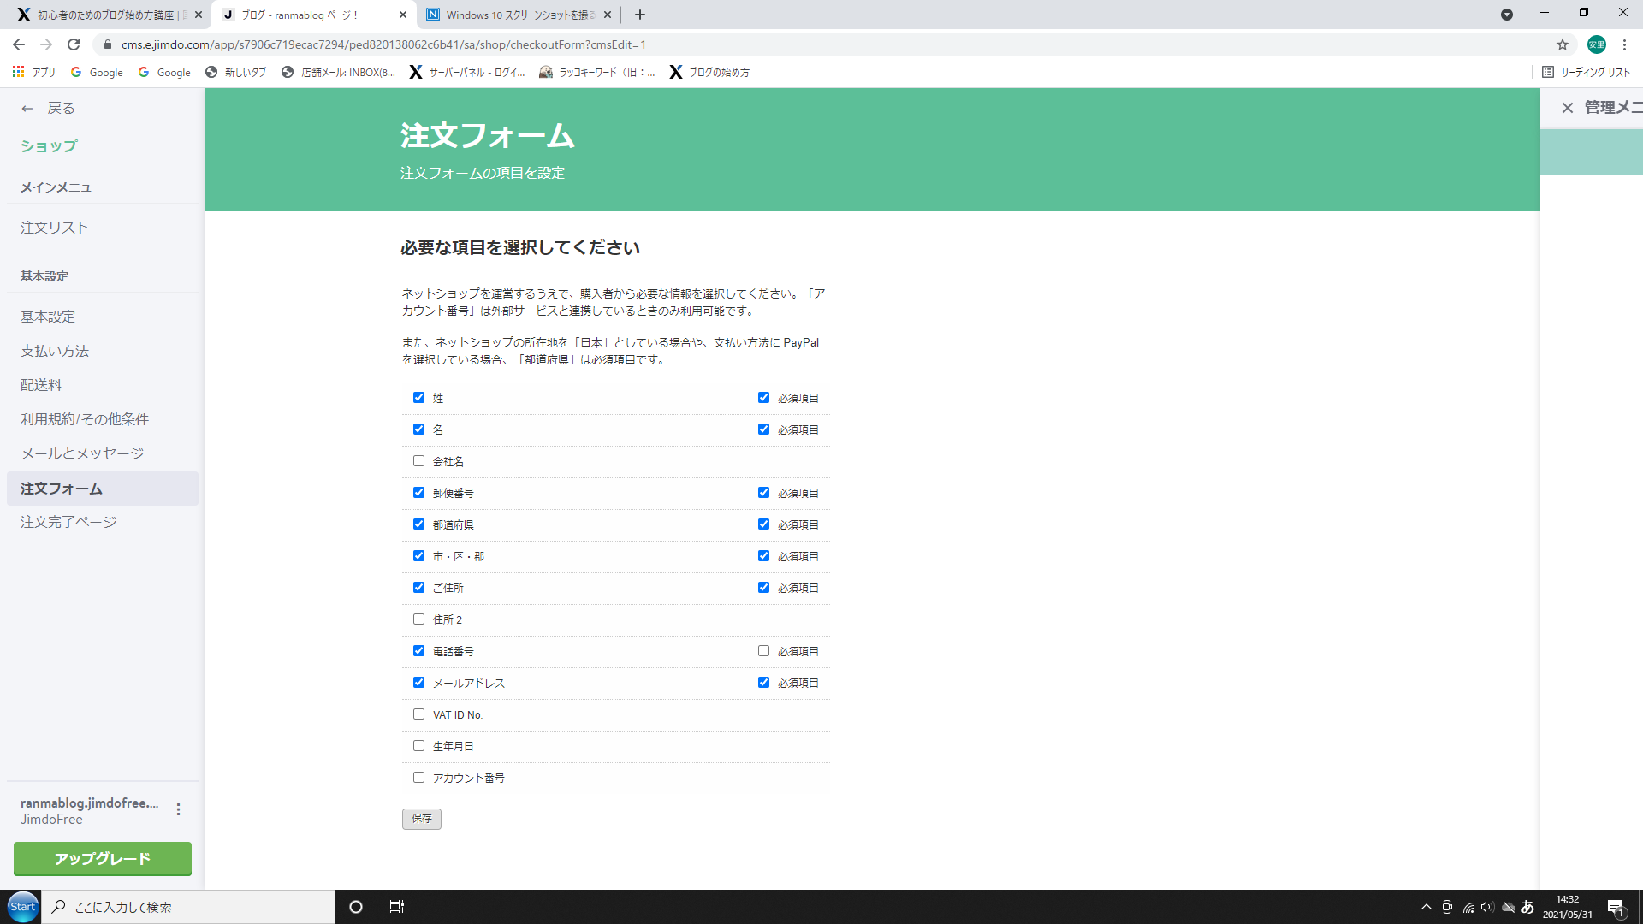The image size is (1643, 924).
Task: Open 支払い方法 in the sidebar
Action: click(x=55, y=351)
